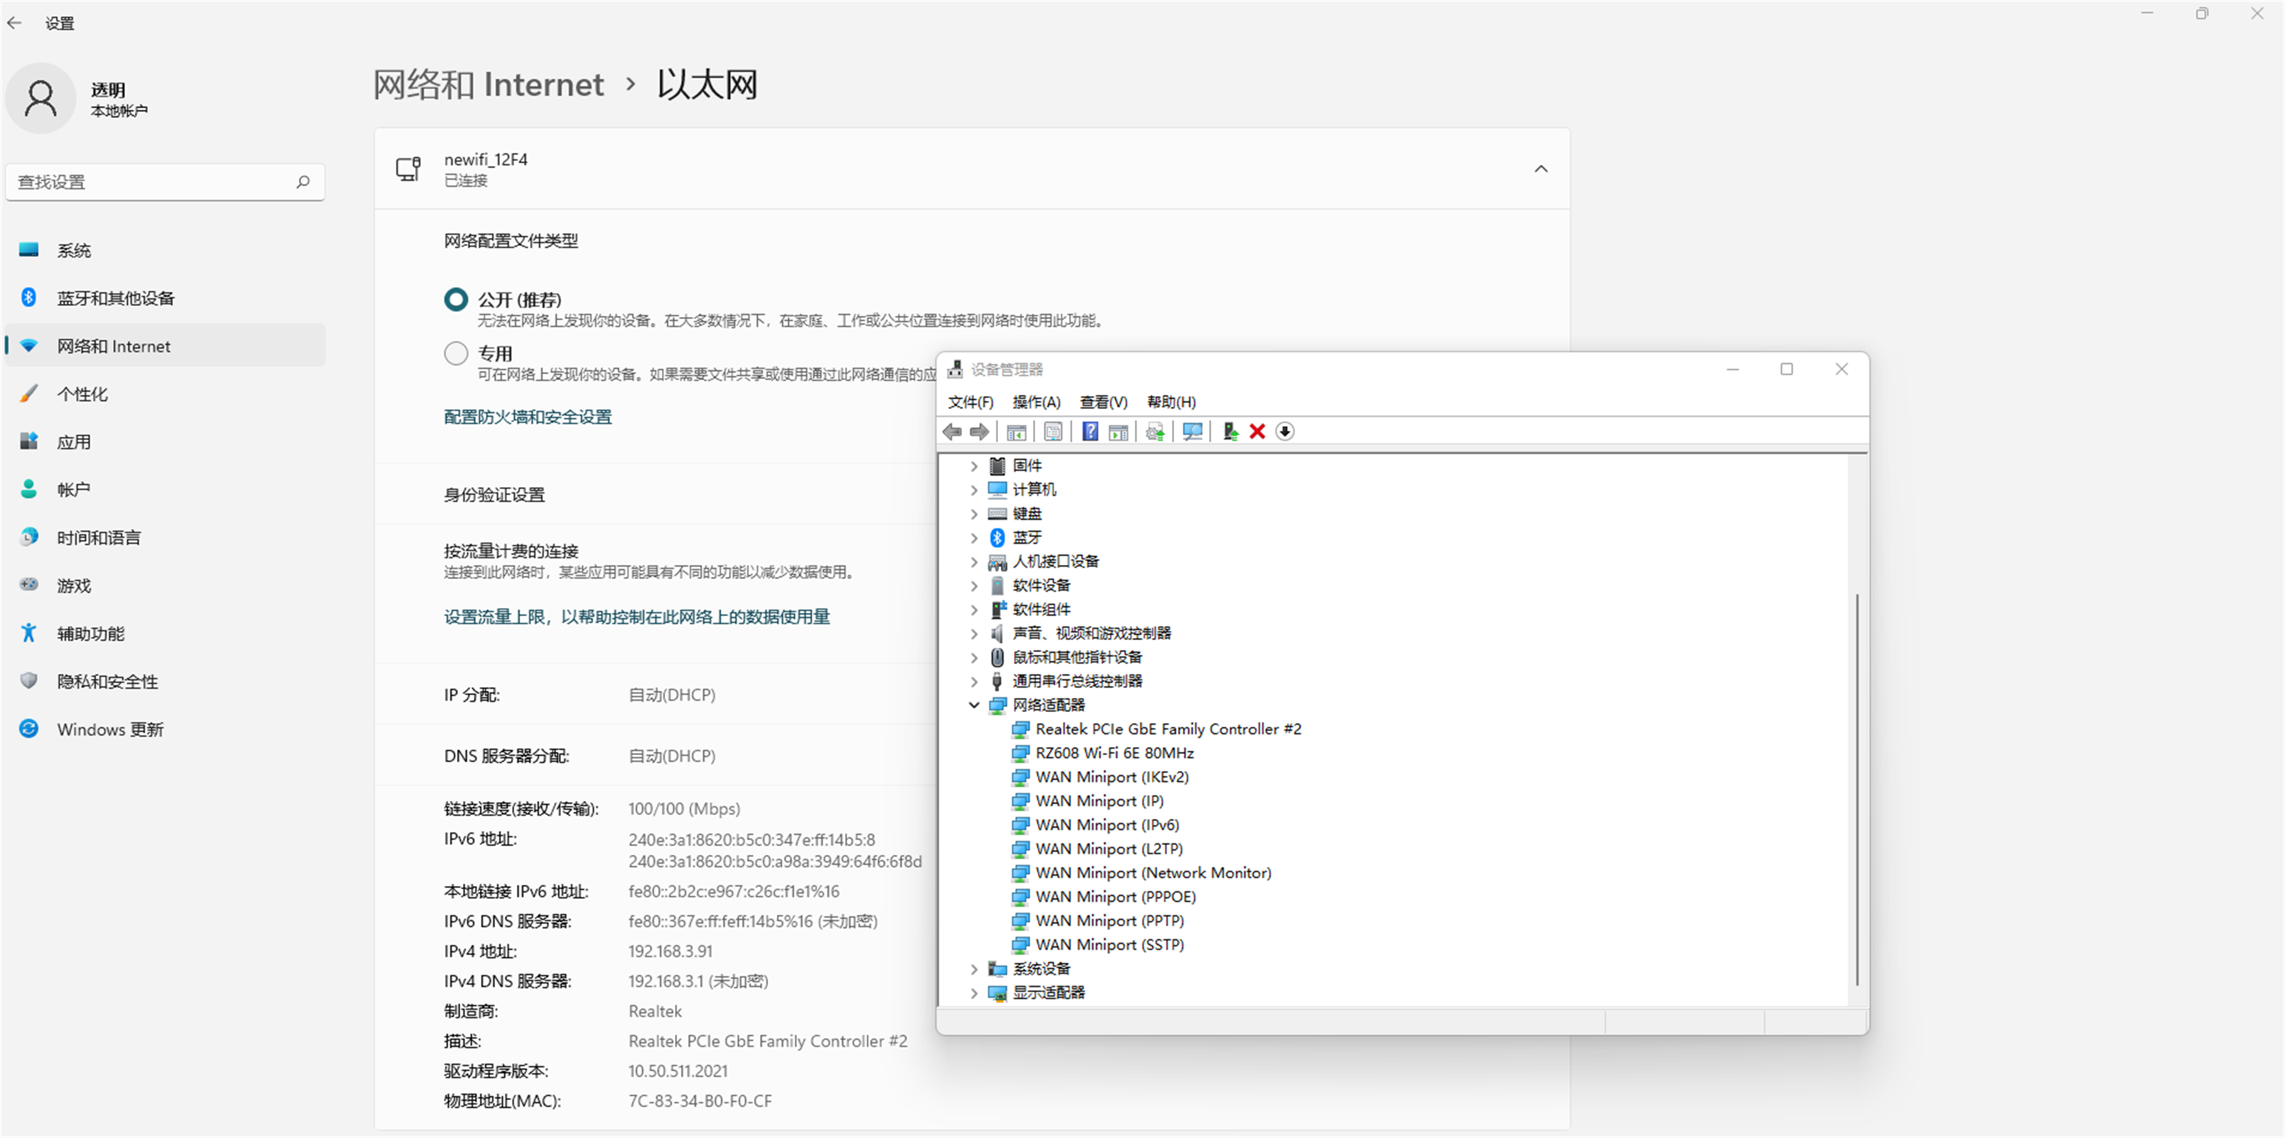Image resolution: width=2285 pixels, height=1138 pixels.
Task: Expand the System devices node
Action: coord(974,968)
